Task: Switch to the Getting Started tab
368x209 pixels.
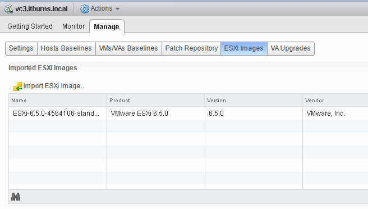Action: pos(30,26)
